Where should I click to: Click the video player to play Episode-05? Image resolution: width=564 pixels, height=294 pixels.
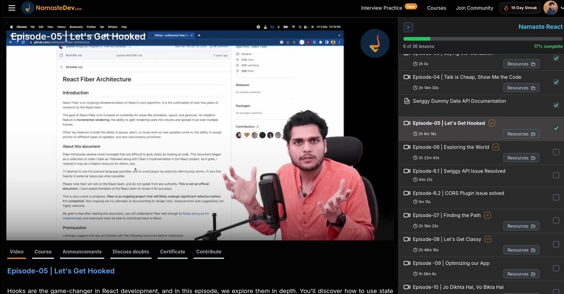pyautogui.click(x=200, y=131)
